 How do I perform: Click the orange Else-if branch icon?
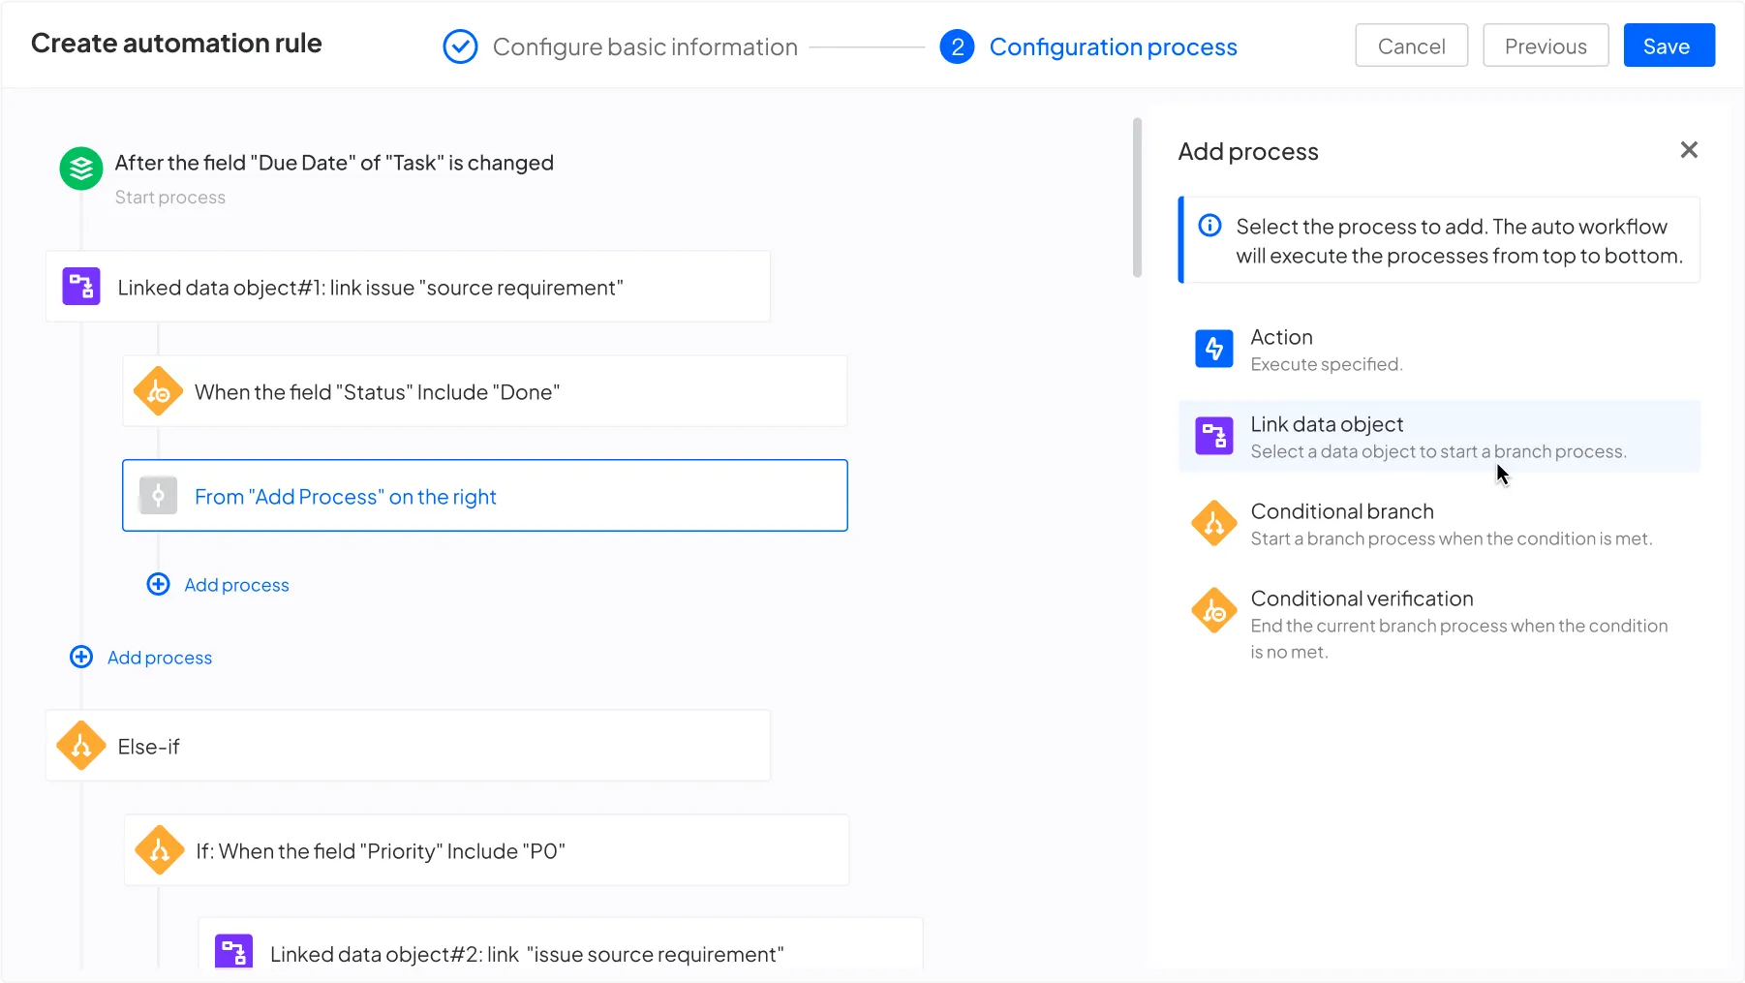point(81,746)
